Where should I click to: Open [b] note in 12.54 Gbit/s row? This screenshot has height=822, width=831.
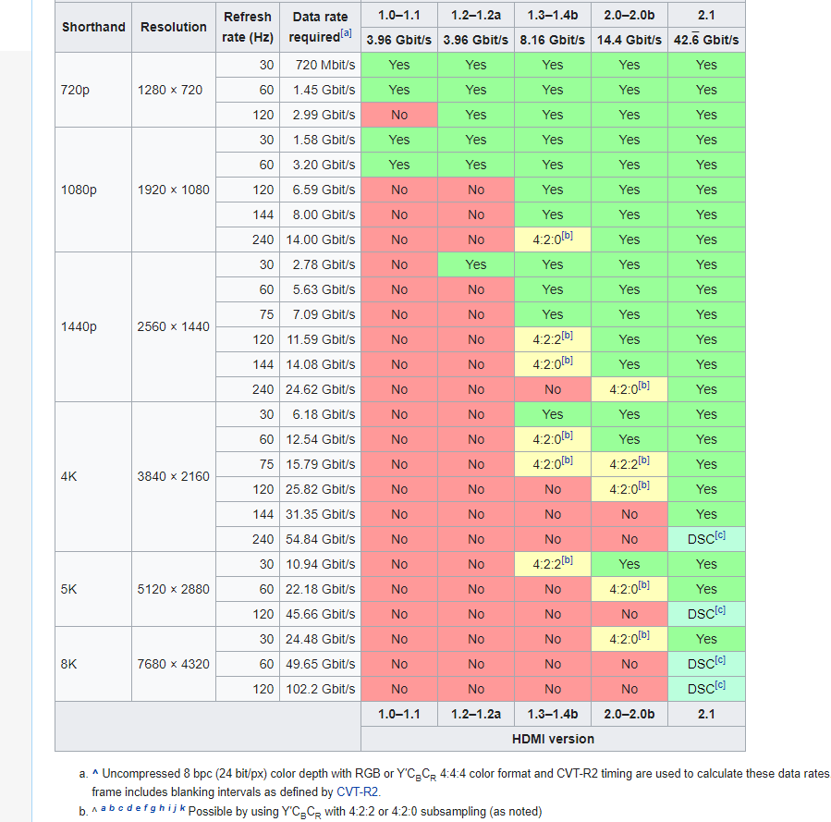tap(567, 436)
